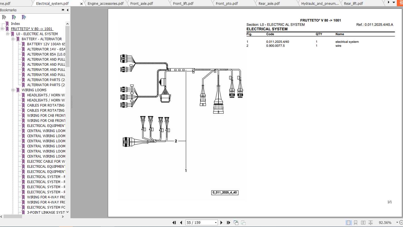Select the Index bookmark
The height and width of the screenshot is (227, 403).
(15, 24)
